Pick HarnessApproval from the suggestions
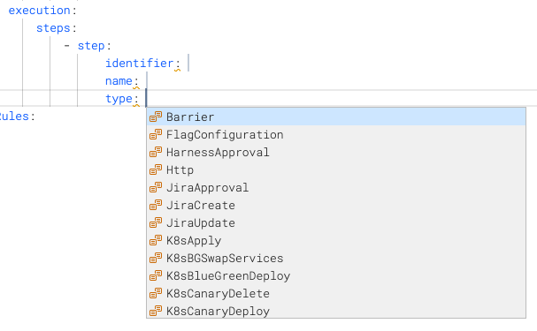537x331 pixels. click(x=336, y=152)
